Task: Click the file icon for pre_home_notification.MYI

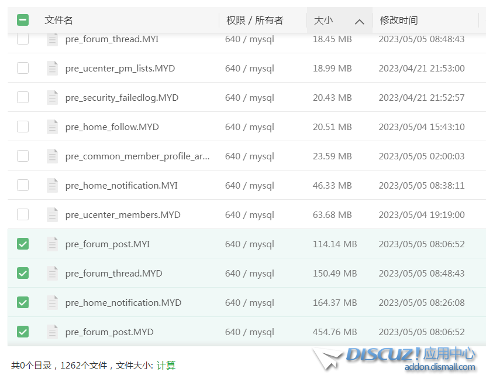Action: click(52, 185)
